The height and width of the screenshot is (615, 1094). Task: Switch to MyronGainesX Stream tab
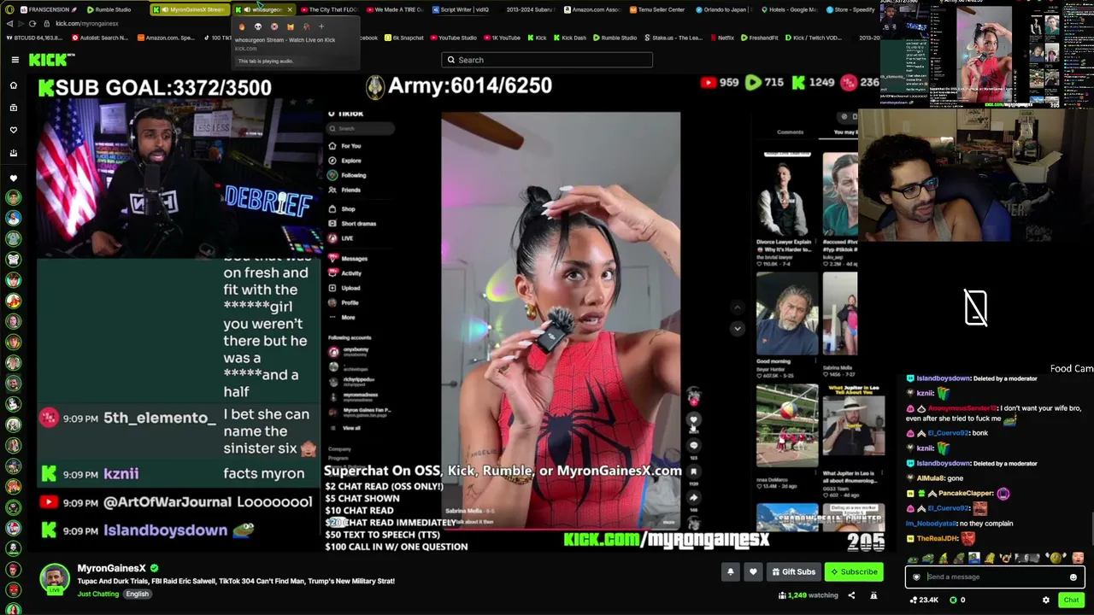[x=188, y=9]
